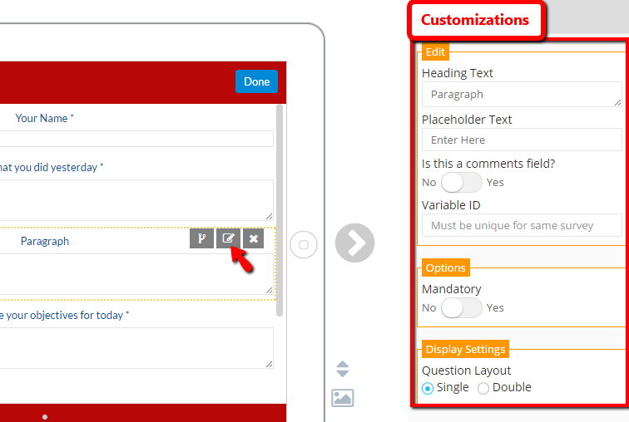Image resolution: width=629 pixels, height=422 pixels.
Task: Click the Edit section label
Action: coord(435,52)
